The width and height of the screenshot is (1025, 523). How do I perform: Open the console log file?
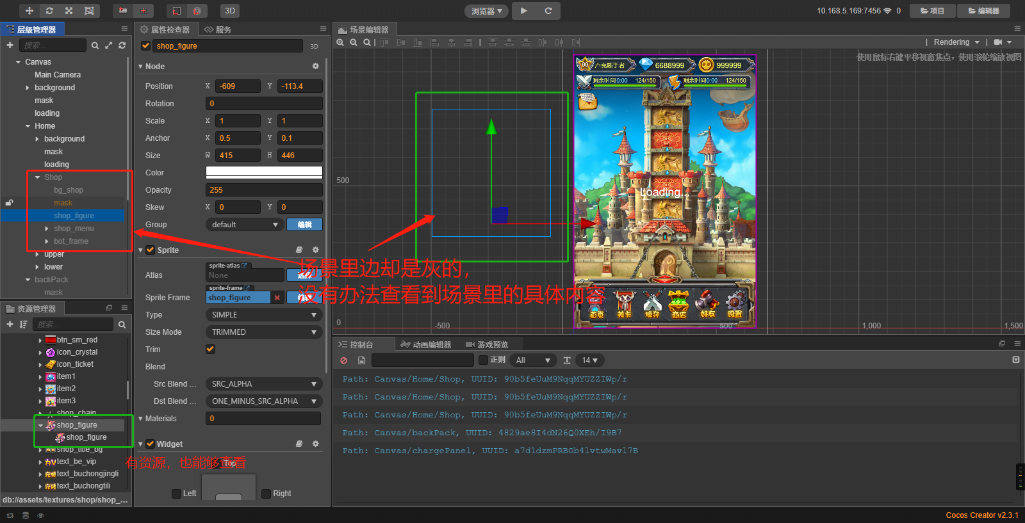pyautogui.click(x=362, y=360)
